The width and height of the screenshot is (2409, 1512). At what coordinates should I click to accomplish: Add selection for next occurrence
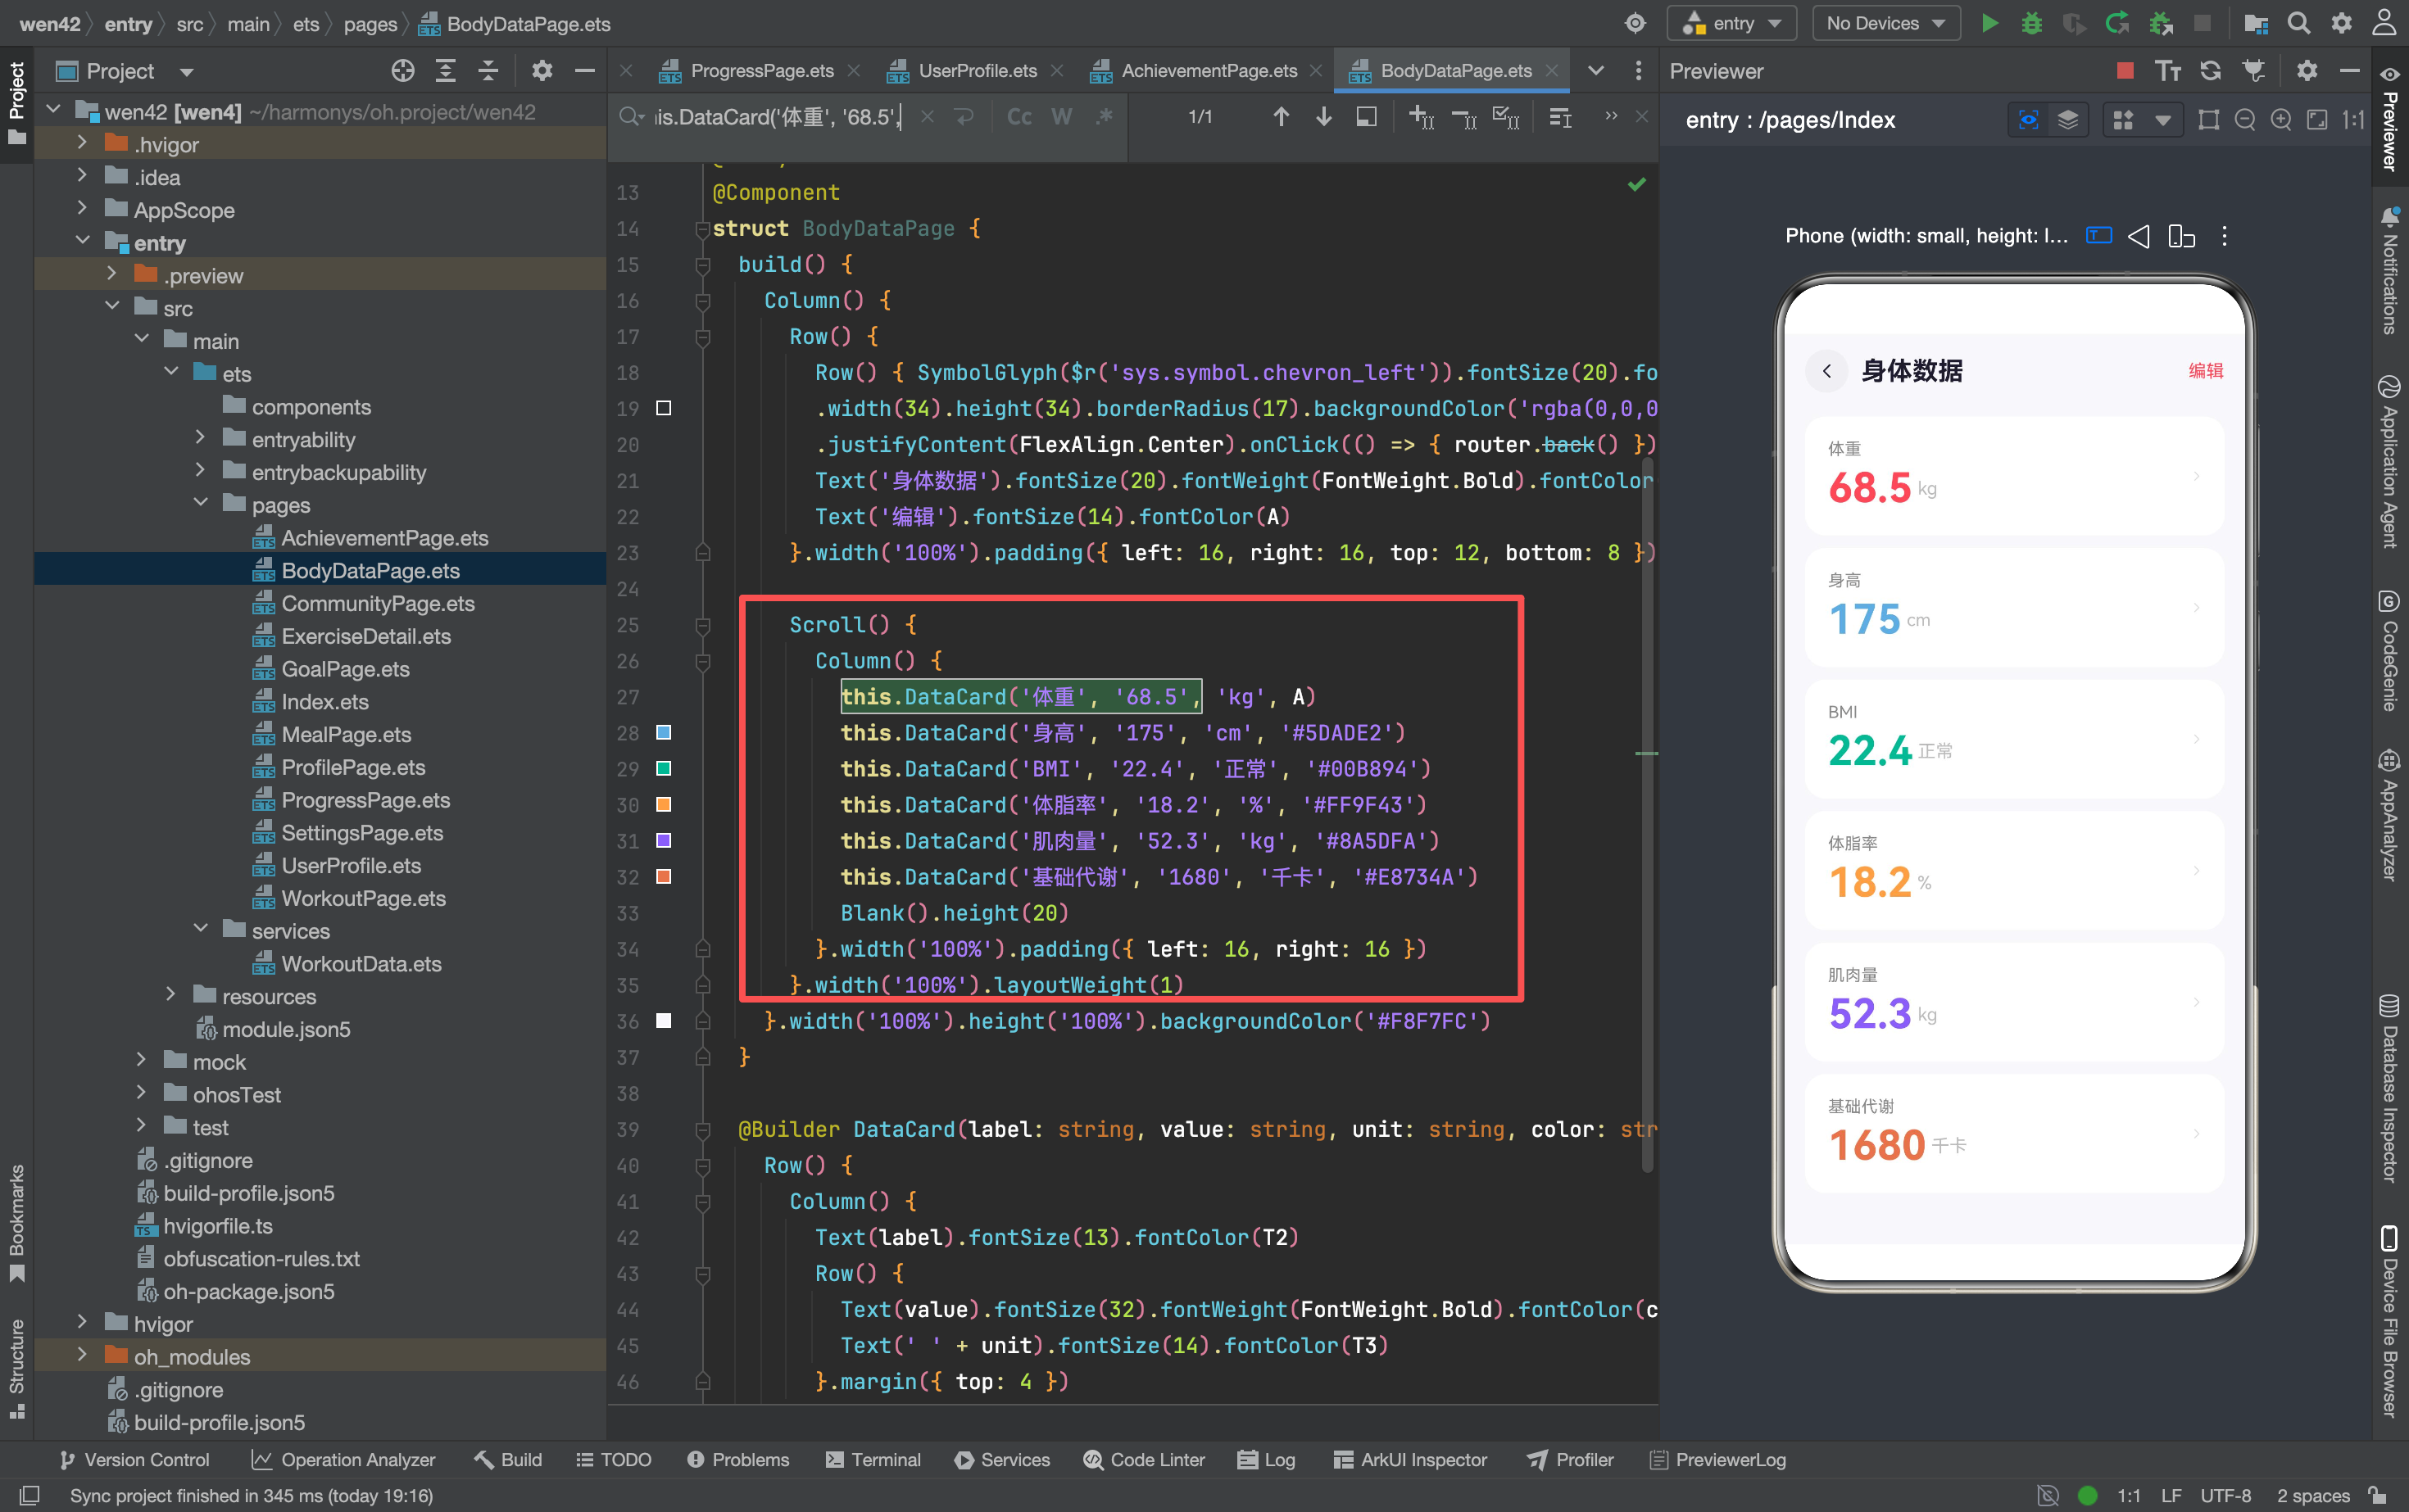tap(1422, 117)
